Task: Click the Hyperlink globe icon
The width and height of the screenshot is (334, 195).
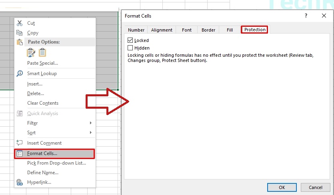Action: (20, 182)
